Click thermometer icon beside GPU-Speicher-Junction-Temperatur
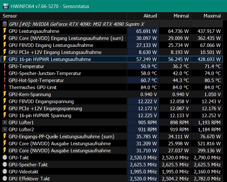Viewport: 227px width, 182px height. [5, 73]
